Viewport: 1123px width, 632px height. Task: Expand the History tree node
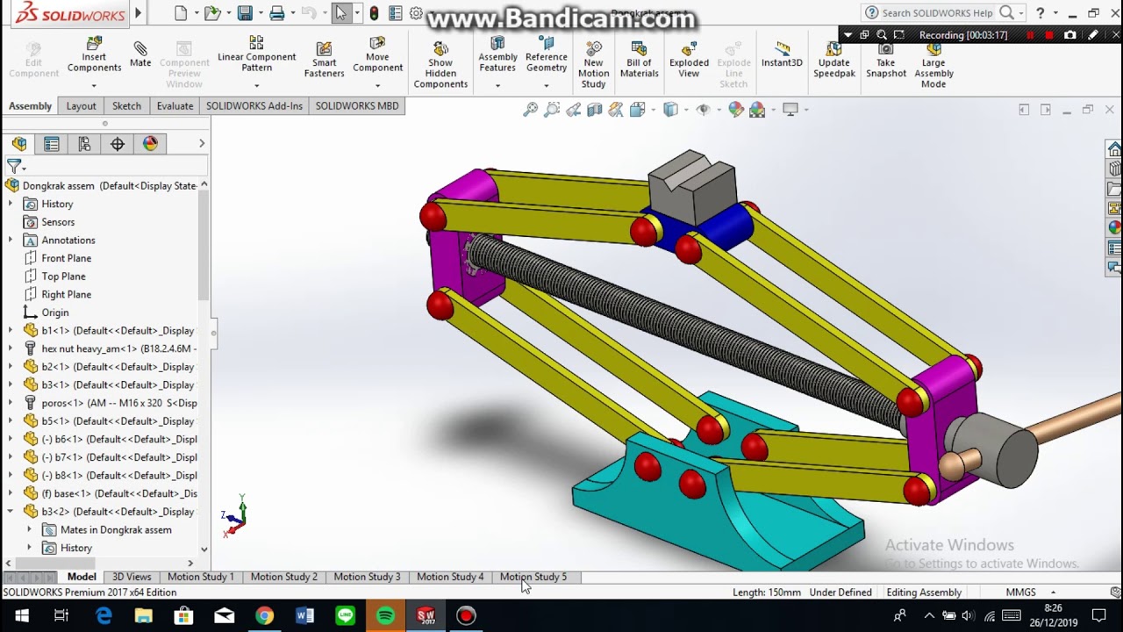(11, 204)
